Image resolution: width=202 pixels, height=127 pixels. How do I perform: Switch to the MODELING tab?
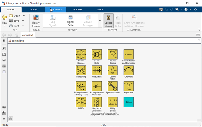56,9
